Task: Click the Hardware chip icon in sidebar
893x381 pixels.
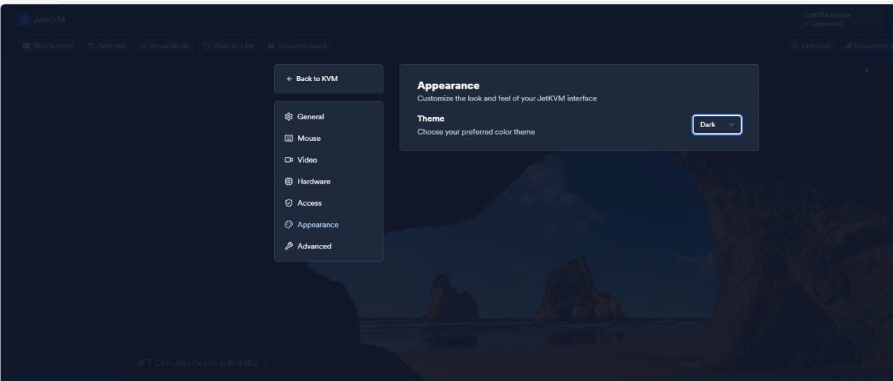Action: click(x=289, y=182)
